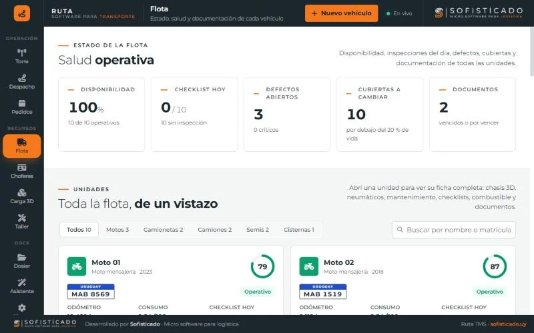Filter units by Semis 2
Image resolution: width=534 pixels, height=333 pixels.
click(x=258, y=230)
